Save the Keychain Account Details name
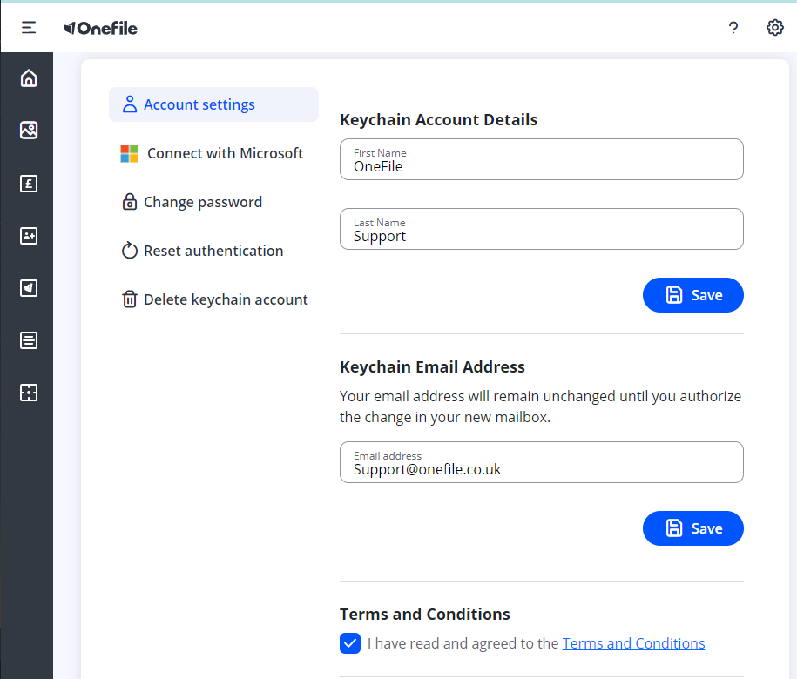Screen dimensions: 797x679 [x=692, y=295]
